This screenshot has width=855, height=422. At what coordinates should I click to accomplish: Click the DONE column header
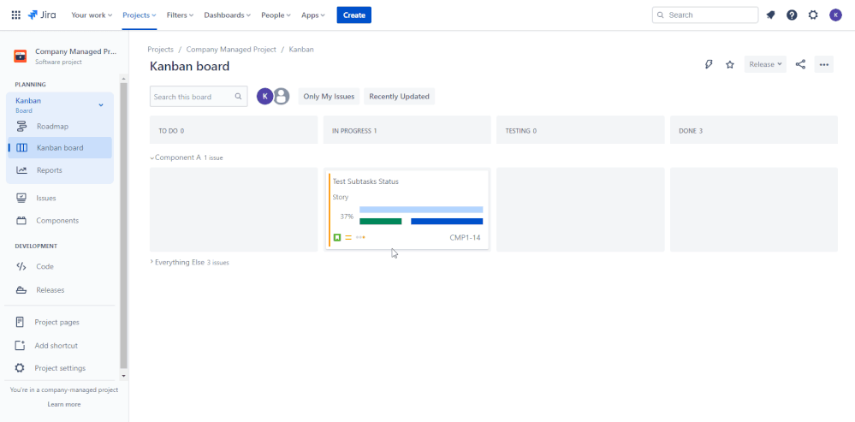click(x=753, y=131)
